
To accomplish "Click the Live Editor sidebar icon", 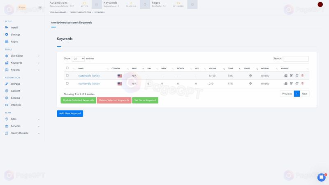I will click(7, 56).
